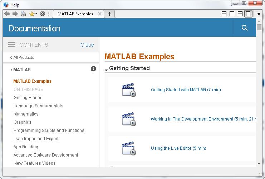The image size is (265, 179).
Task: Click the dock window arrow icon
Action: pos(259,14)
